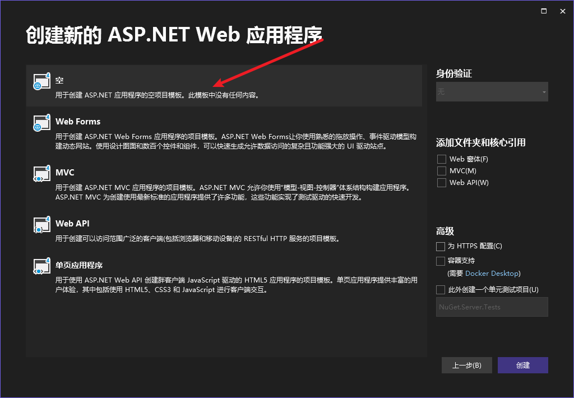Check 此外创建一个单元测试项目(U)
The image size is (574, 398).
[441, 290]
